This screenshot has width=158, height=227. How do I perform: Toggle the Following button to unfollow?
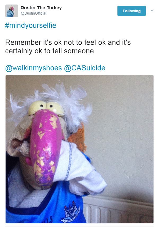[131, 11]
